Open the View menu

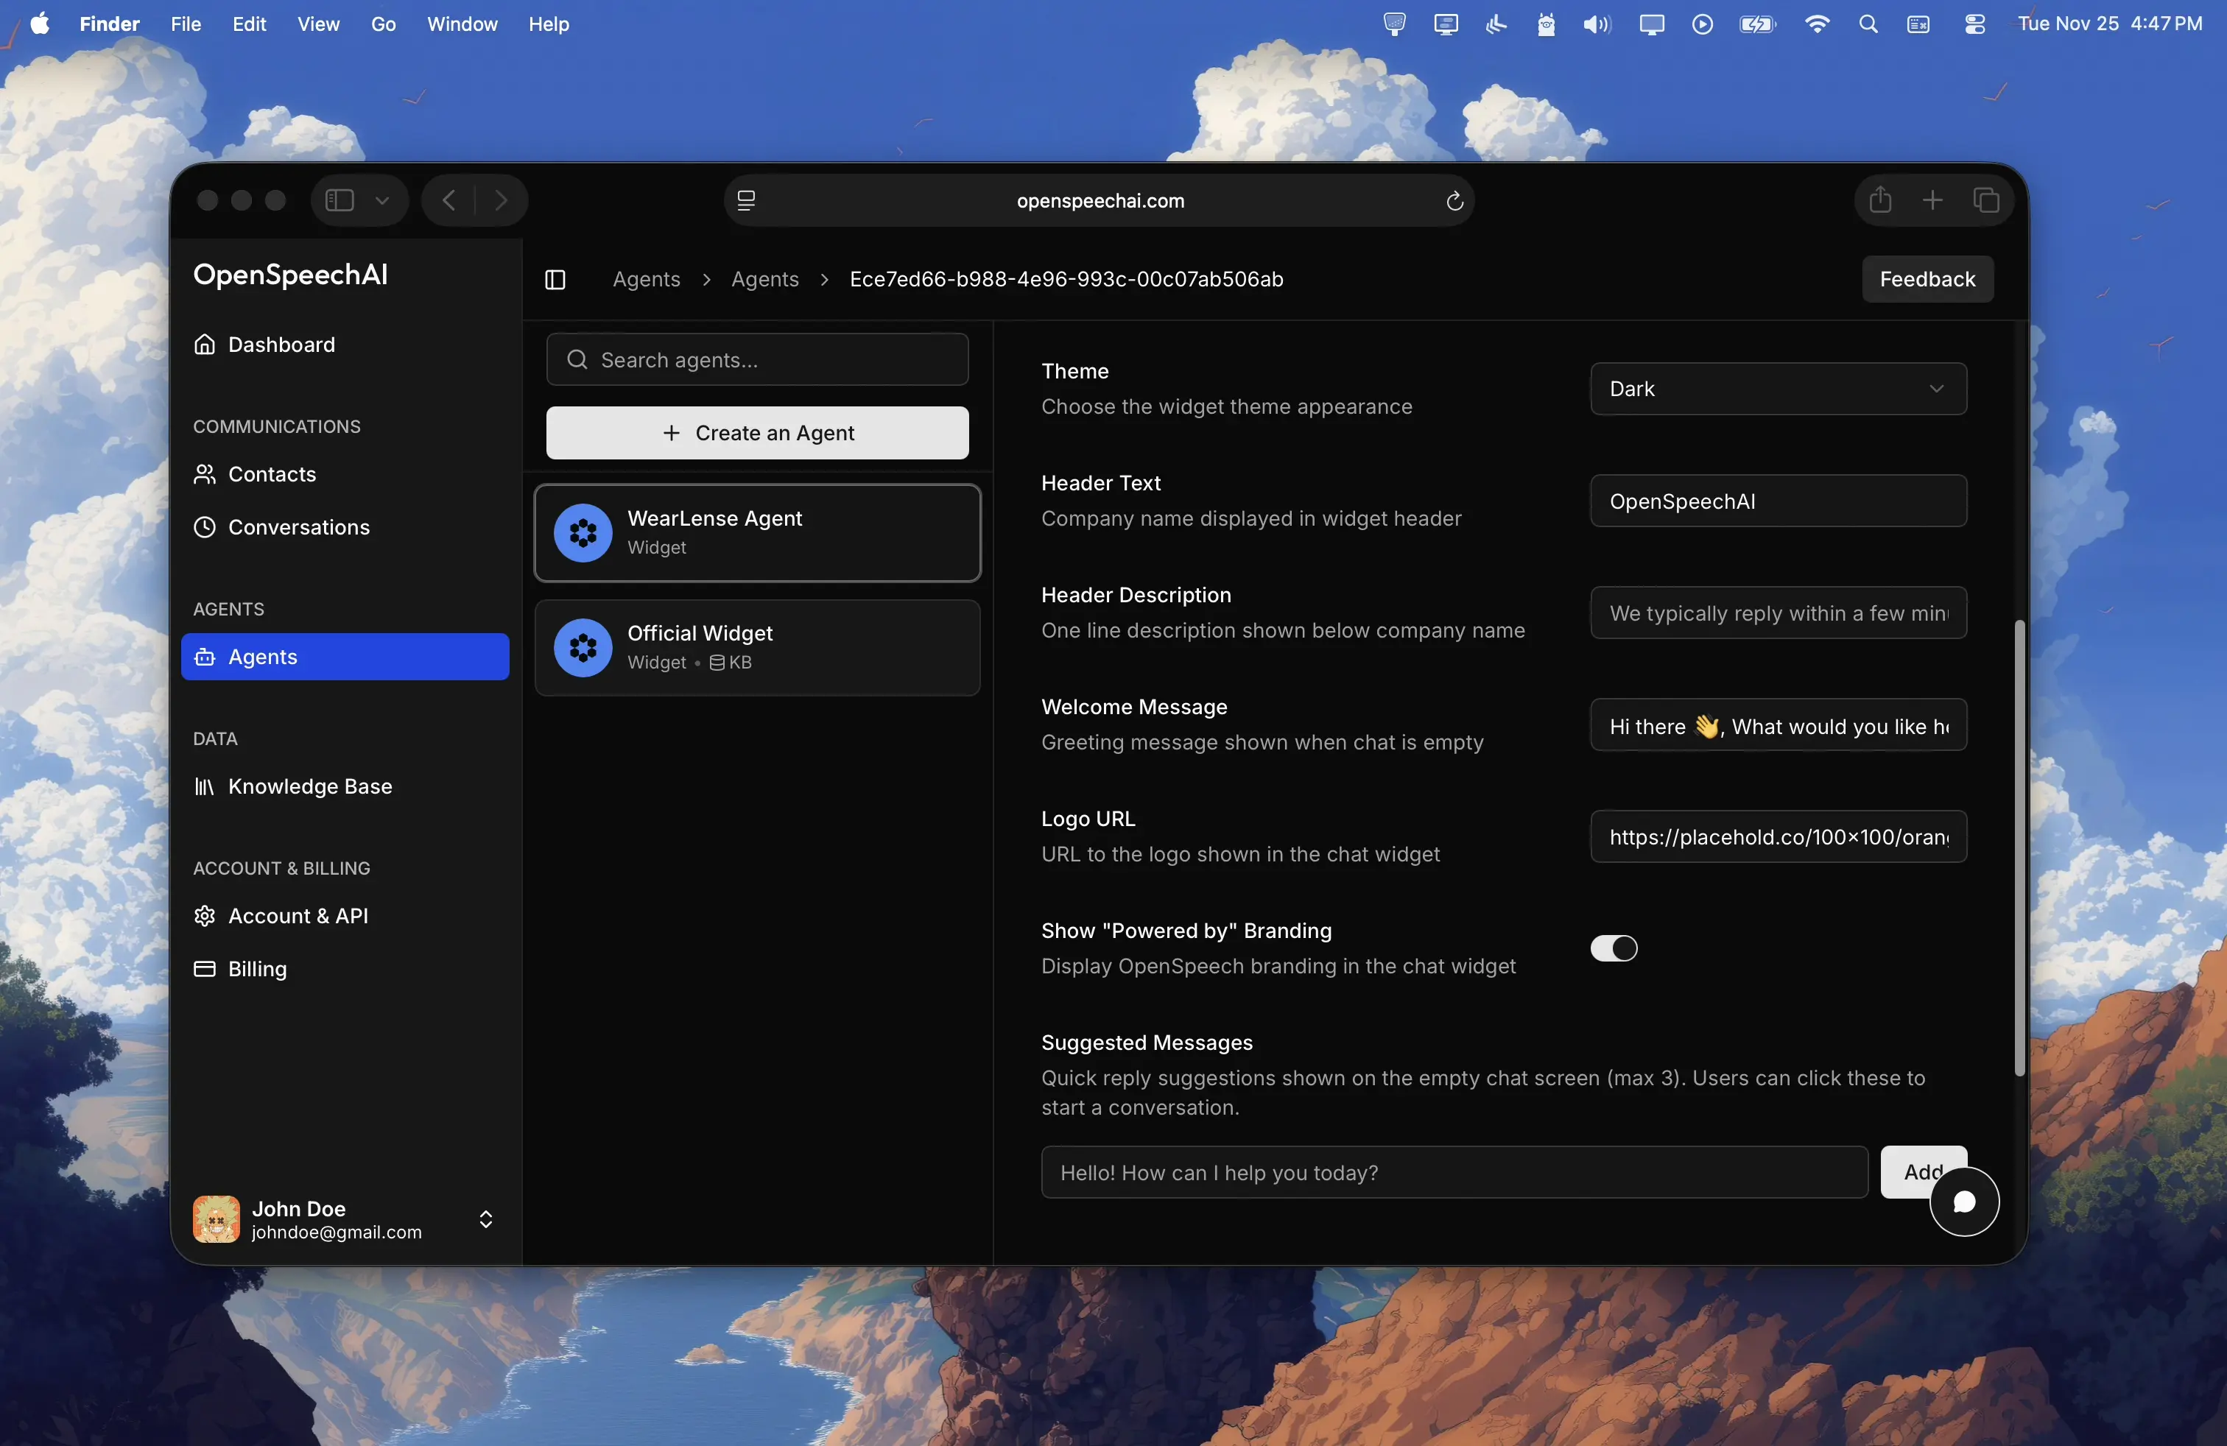click(x=318, y=24)
